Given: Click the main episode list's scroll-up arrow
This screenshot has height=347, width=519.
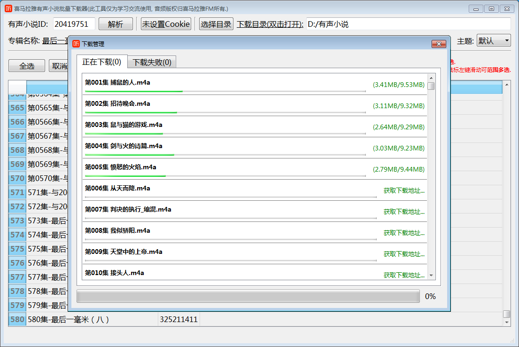Looking at the screenshot, I should tap(507, 85).
